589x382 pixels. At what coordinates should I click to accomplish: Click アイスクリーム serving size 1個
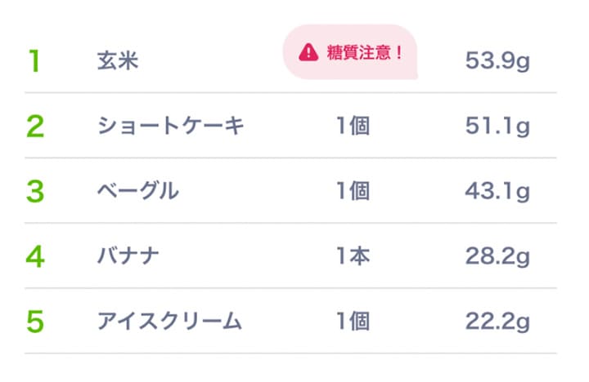[353, 322]
